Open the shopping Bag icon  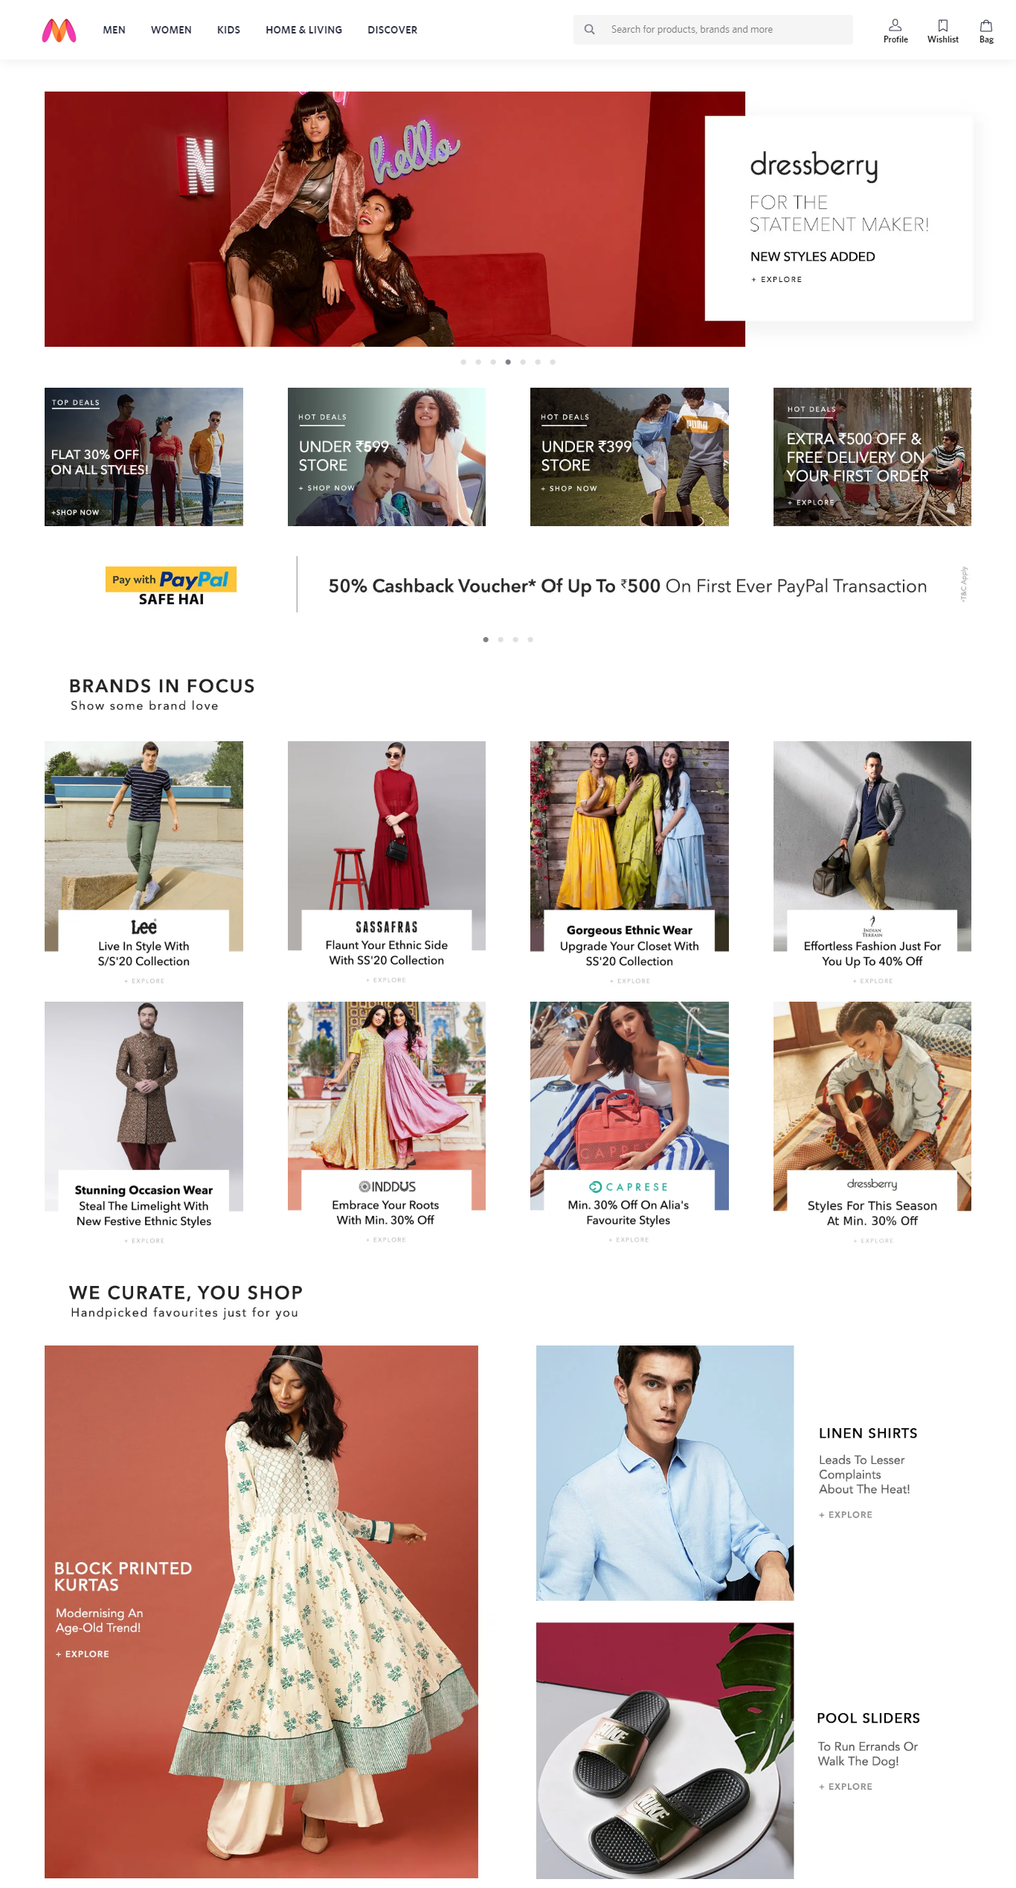(x=986, y=25)
